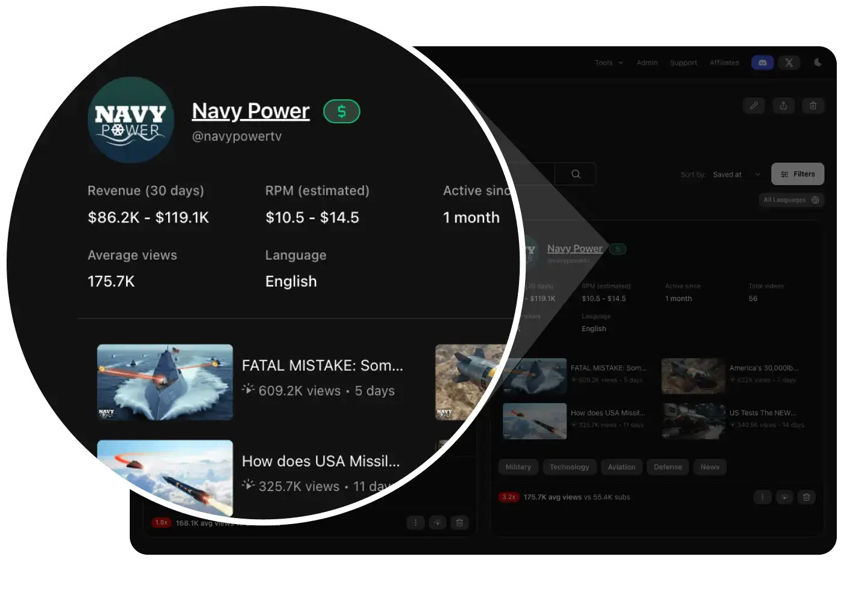The width and height of the screenshot is (841, 601).
Task: Go to the Support menu item
Action: [683, 63]
